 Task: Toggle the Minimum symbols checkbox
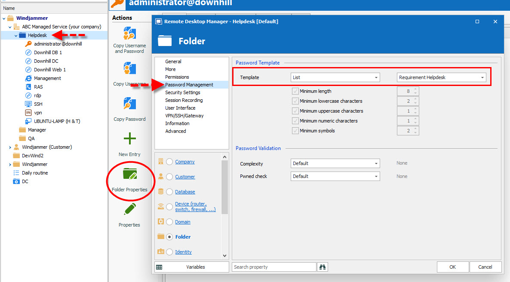pyautogui.click(x=295, y=131)
